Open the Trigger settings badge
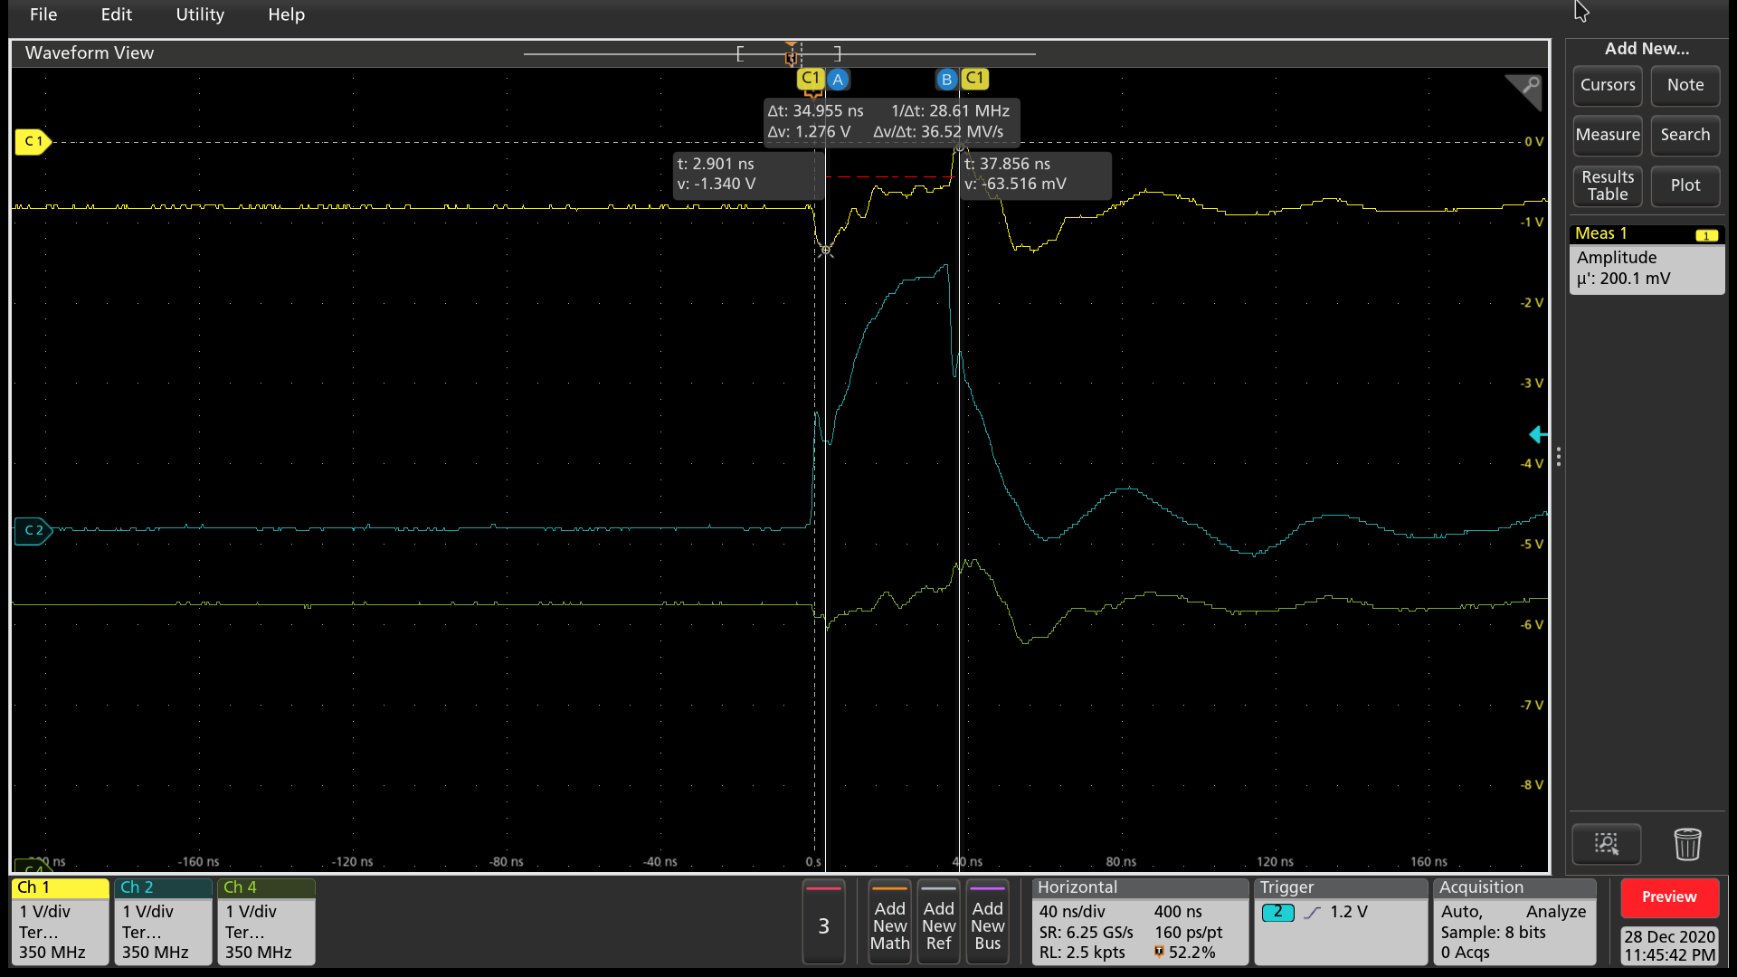Screen dimensions: 1737x977 point(1340,921)
